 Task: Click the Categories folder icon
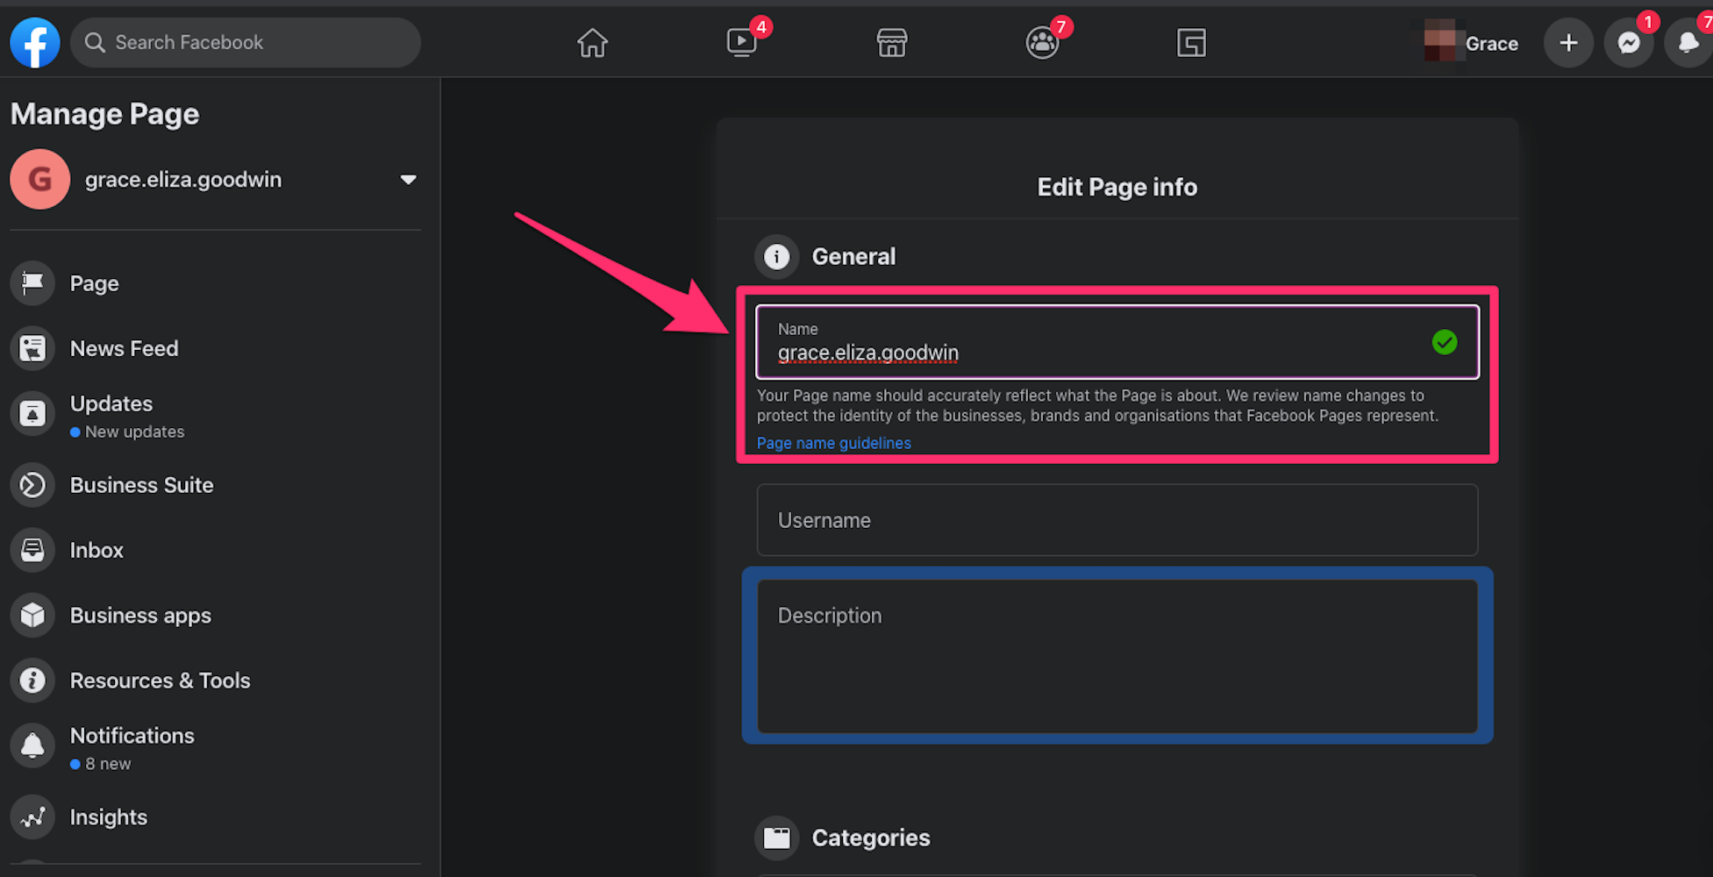point(776,838)
